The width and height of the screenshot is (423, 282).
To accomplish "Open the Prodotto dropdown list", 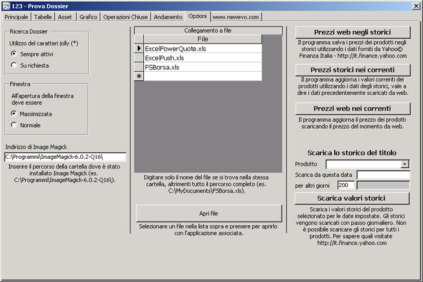I will click(x=405, y=164).
